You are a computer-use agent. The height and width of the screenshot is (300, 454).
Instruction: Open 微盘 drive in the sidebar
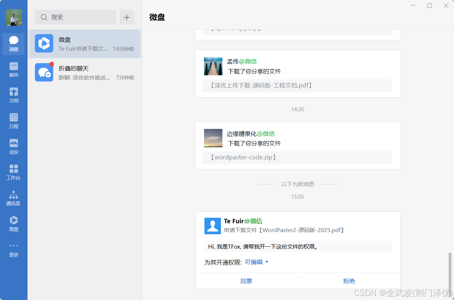pyautogui.click(x=14, y=224)
